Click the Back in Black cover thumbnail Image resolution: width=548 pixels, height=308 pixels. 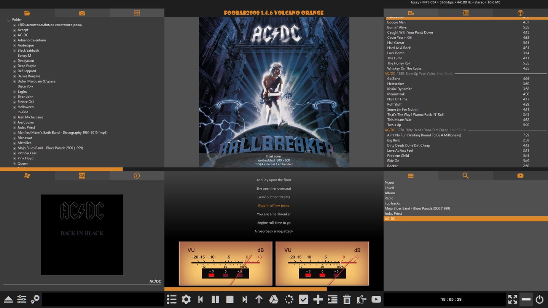point(82,235)
